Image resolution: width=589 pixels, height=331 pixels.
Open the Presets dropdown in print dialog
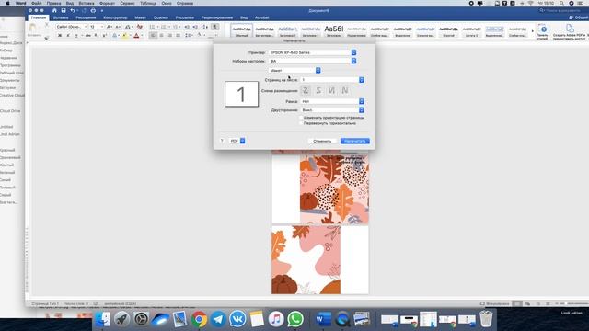(x=313, y=61)
